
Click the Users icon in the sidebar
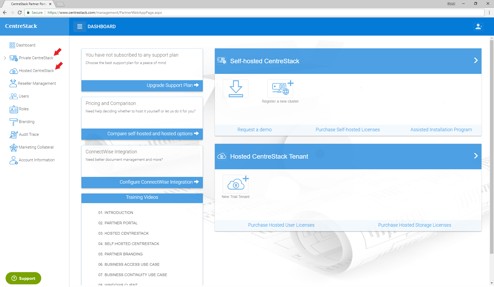(x=14, y=96)
